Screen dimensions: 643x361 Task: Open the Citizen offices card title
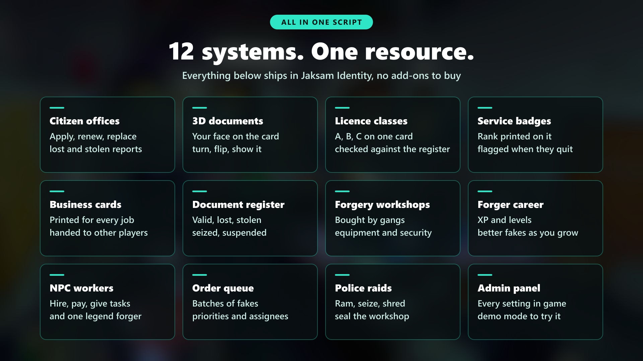pyautogui.click(x=84, y=121)
